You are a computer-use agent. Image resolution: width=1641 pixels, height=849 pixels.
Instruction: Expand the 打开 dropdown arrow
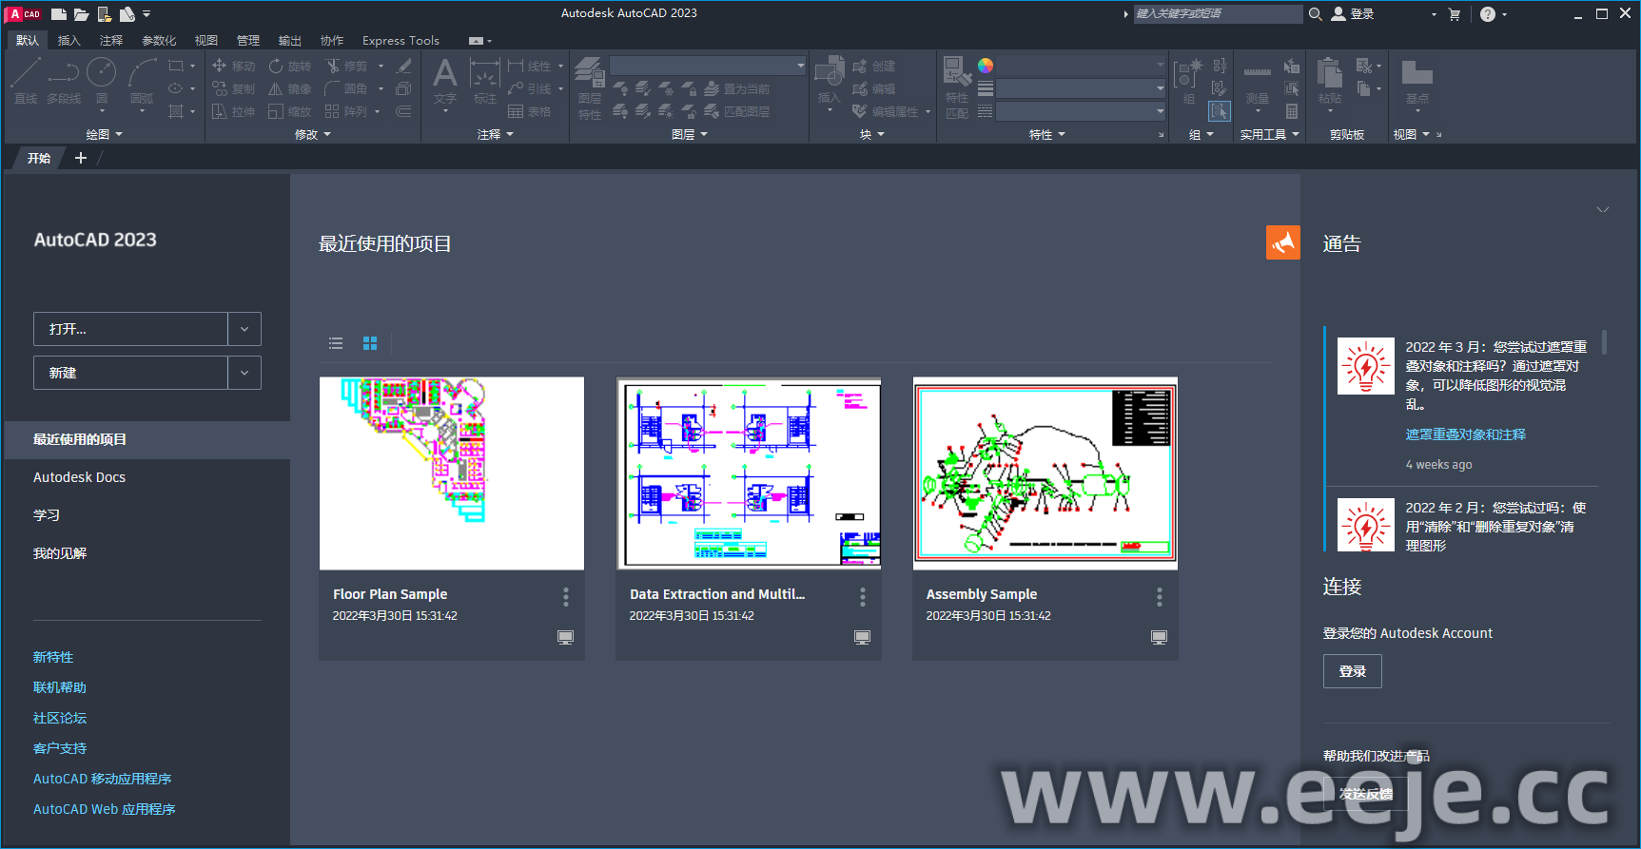tap(244, 329)
